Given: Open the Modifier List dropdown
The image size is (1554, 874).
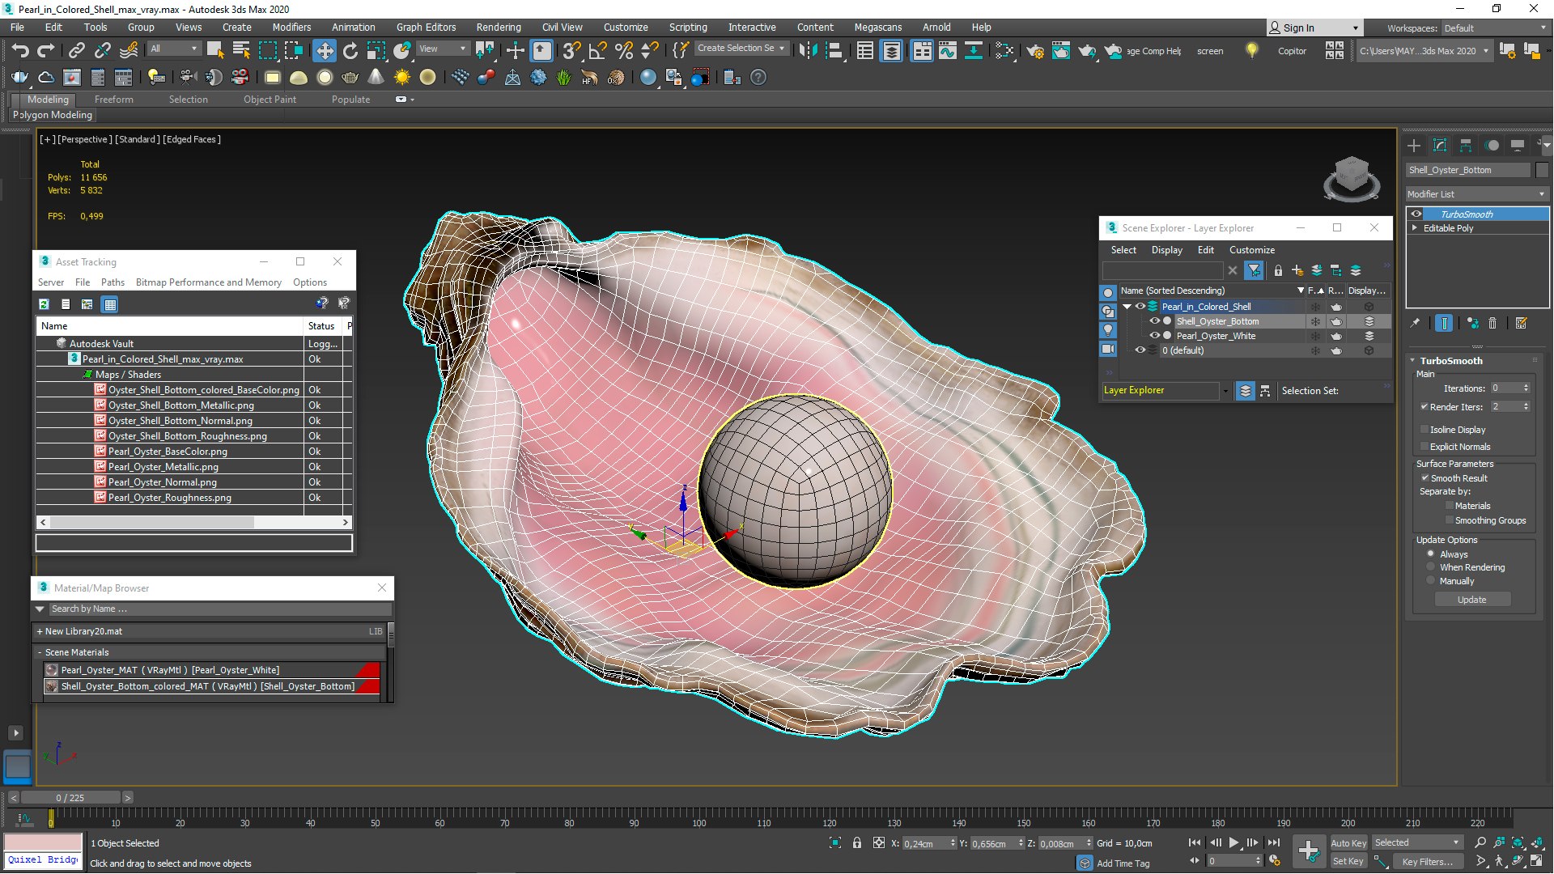Looking at the screenshot, I should tap(1477, 194).
